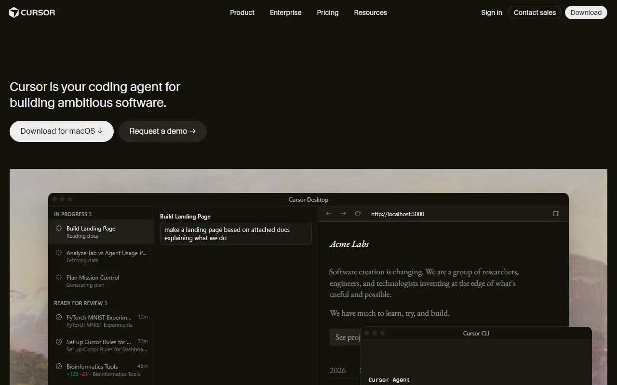This screenshot has height=385, width=617.
Task: Click checkmark icon beside Bioinformatics Tools
Action: click(59, 366)
